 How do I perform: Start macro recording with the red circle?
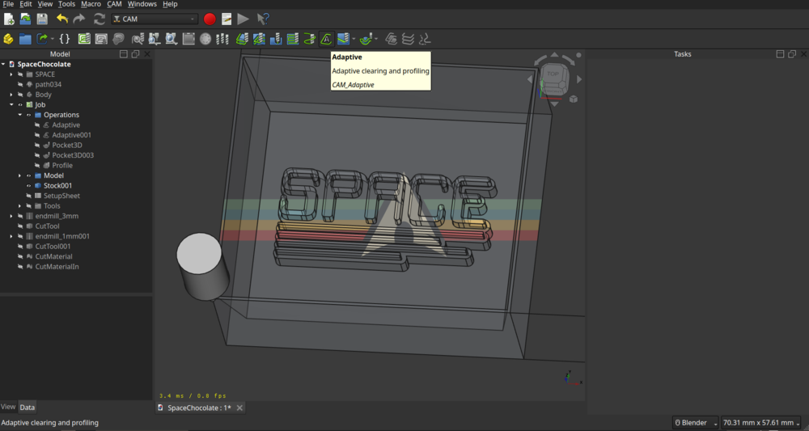[x=210, y=19]
